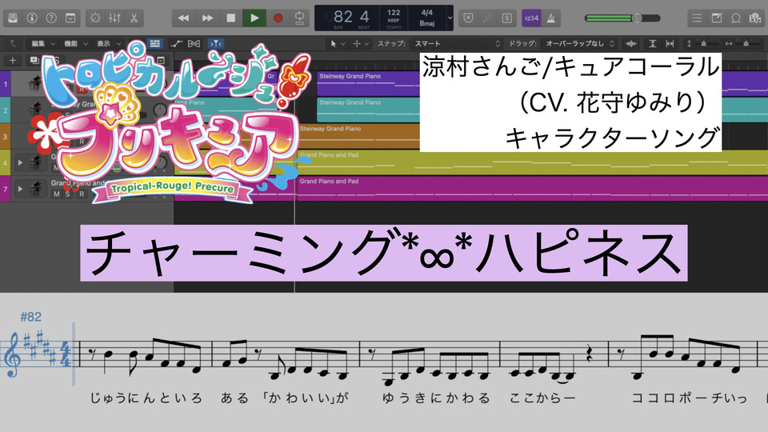Toggle Catch playhead button
768x432 pixels.
click(x=215, y=43)
